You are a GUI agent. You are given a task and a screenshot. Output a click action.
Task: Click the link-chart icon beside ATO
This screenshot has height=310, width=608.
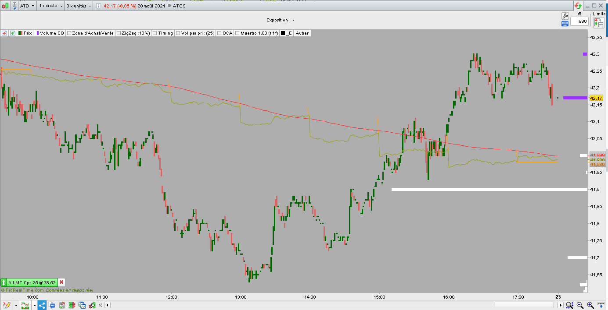pyautogui.click(x=14, y=6)
